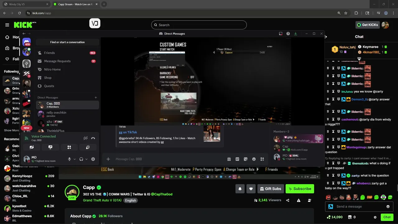Image resolution: width=398 pixels, height=224 pixels.
Task: Open the relly ovechkin direct message
Action: point(67,114)
